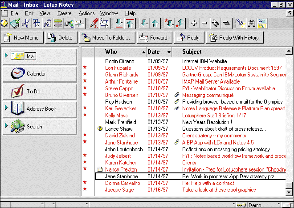Click the scrollbar up arrow in message list
Screen dimensions: 294x208
[289, 51]
